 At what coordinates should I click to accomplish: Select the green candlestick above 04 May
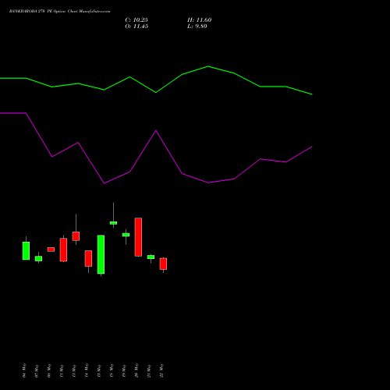26,251
